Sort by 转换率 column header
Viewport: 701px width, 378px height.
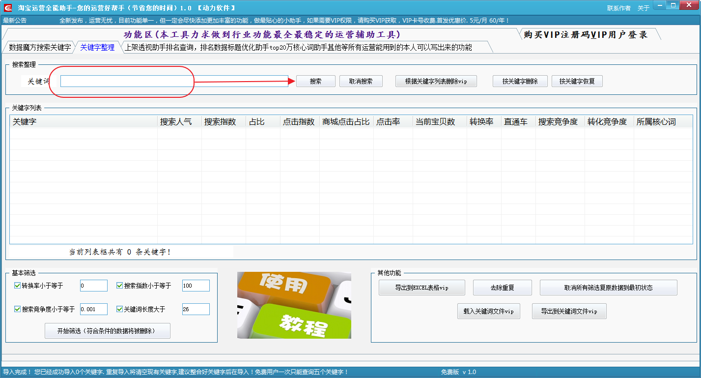pyautogui.click(x=484, y=122)
